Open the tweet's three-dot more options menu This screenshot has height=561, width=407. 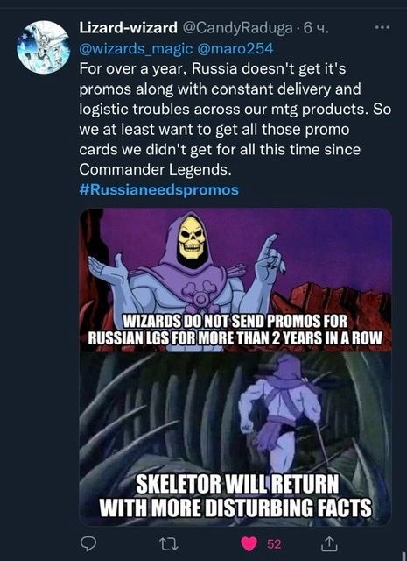(382, 27)
